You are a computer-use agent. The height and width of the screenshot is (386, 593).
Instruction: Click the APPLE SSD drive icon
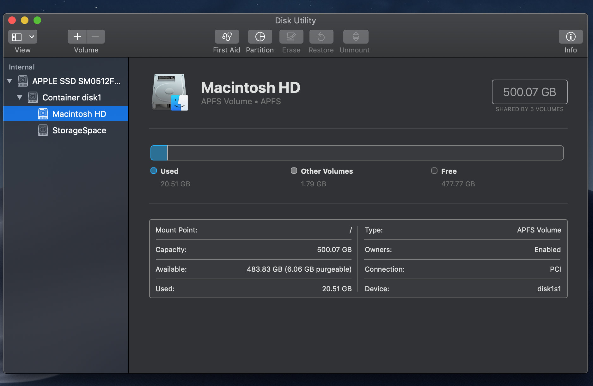[23, 81]
